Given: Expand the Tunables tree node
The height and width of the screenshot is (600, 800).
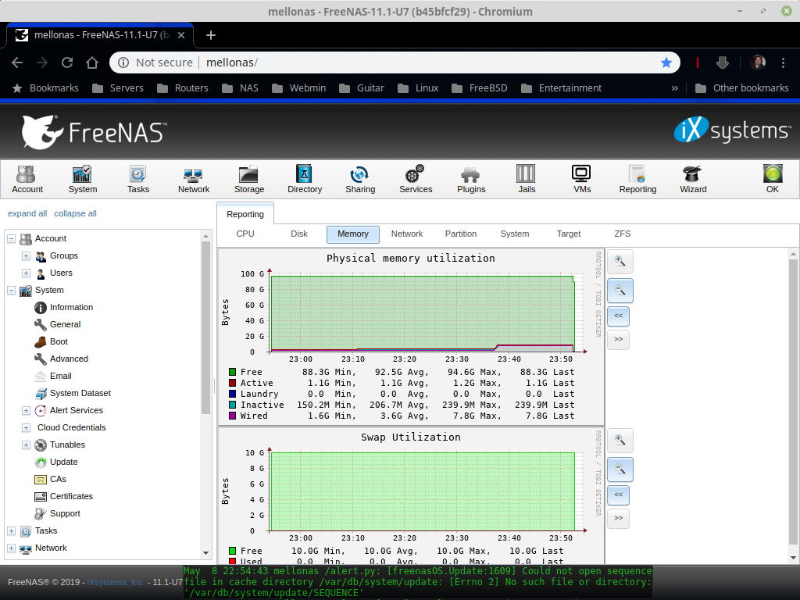Looking at the screenshot, I should tap(26, 445).
